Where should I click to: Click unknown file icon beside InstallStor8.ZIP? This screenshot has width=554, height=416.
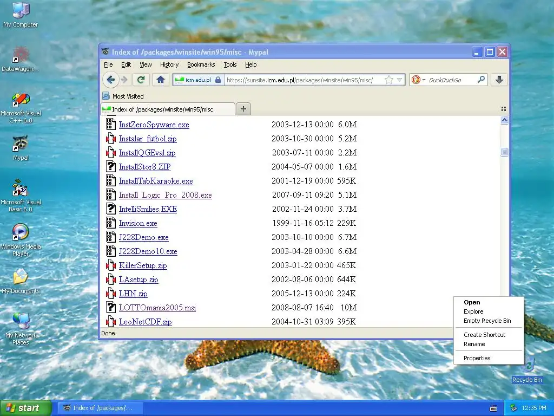coord(110,166)
